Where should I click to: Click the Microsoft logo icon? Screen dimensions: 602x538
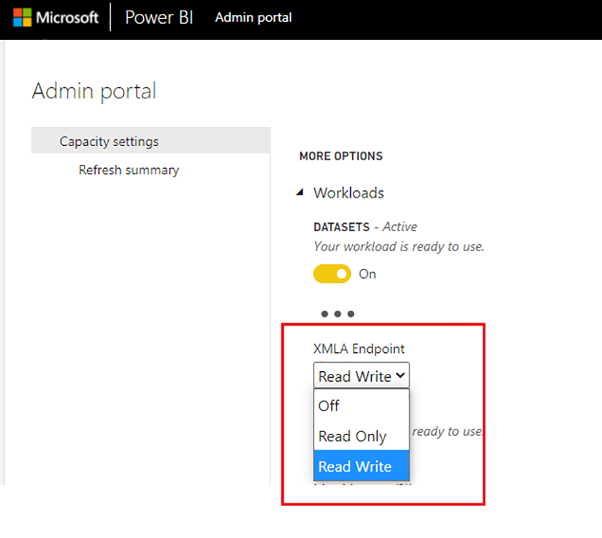point(22,18)
